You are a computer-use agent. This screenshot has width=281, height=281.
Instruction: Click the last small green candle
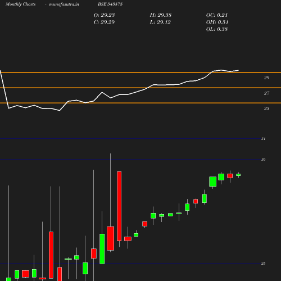click(x=238, y=175)
